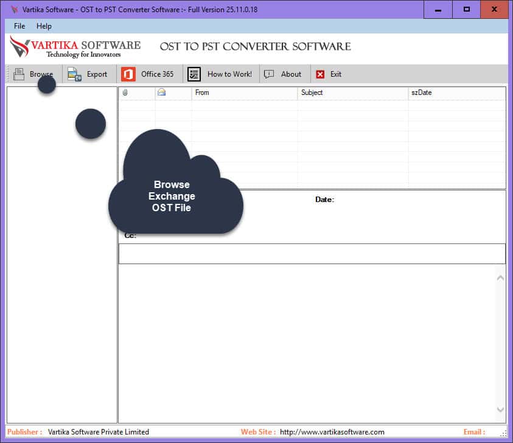Sort by the From column header
This screenshot has width=513, height=443.
[x=245, y=92]
